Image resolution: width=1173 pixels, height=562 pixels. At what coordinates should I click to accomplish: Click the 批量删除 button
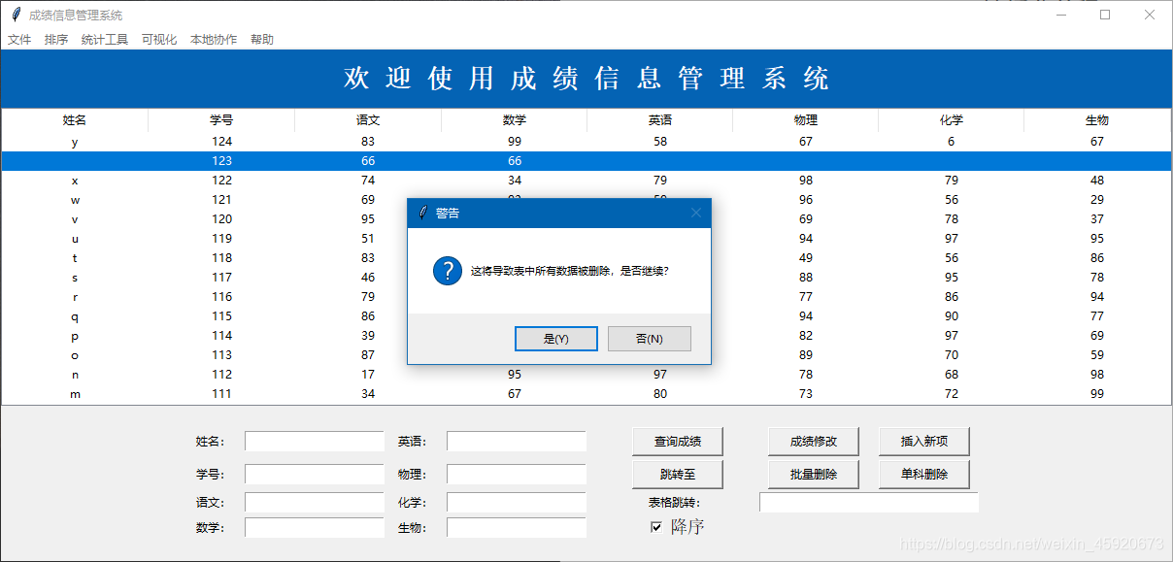(x=814, y=474)
